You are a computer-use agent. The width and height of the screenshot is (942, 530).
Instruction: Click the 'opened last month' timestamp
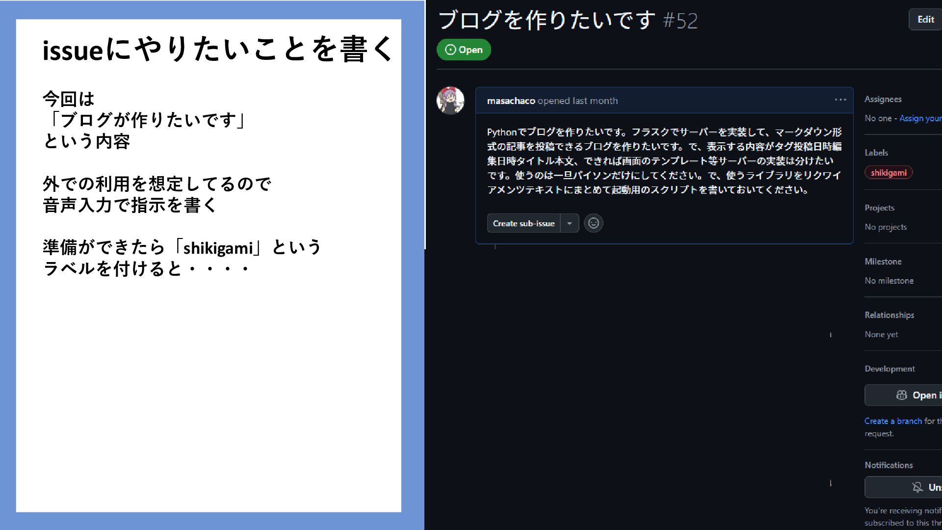(577, 101)
